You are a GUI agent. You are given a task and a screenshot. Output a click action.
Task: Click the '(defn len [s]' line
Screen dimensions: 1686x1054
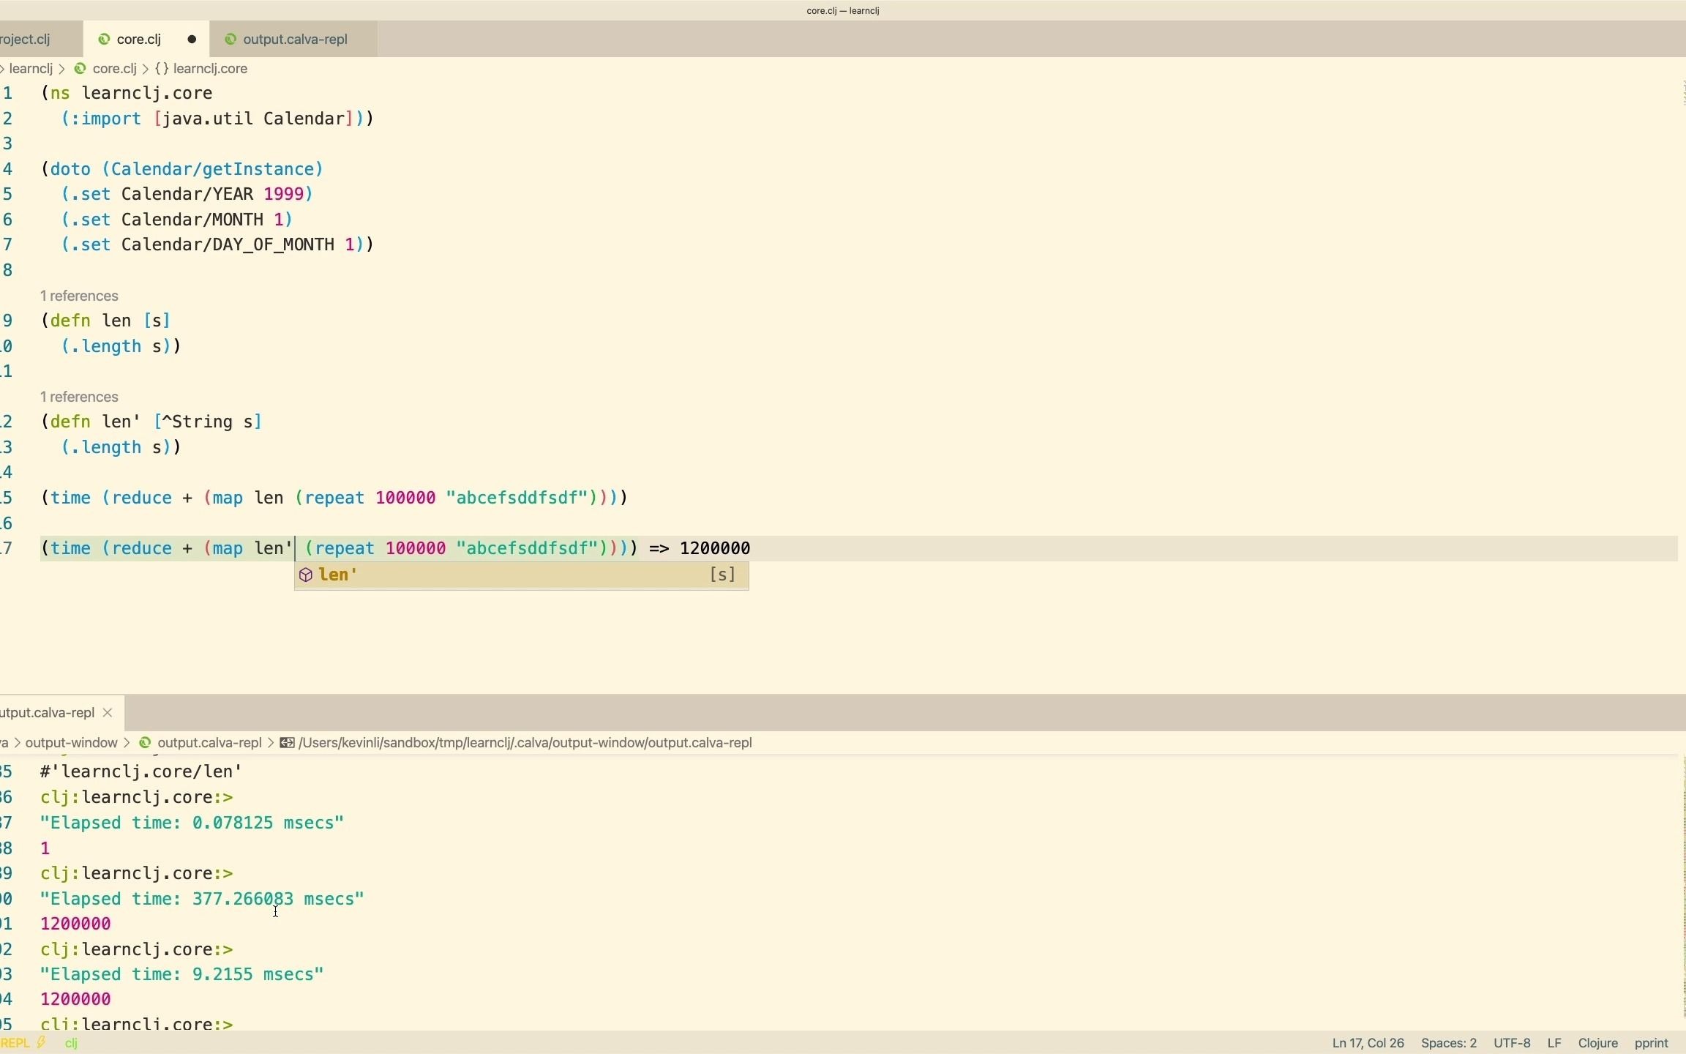click(x=106, y=321)
